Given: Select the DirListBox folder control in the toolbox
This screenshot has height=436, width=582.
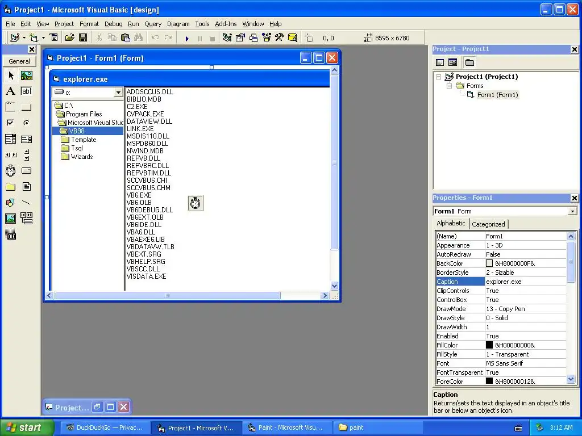Looking at the screenshot, I should (11, 186).
